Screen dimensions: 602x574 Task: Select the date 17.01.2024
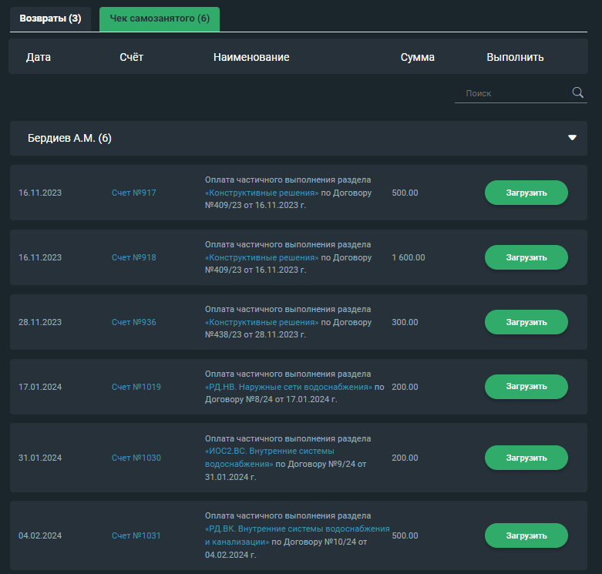40,387
